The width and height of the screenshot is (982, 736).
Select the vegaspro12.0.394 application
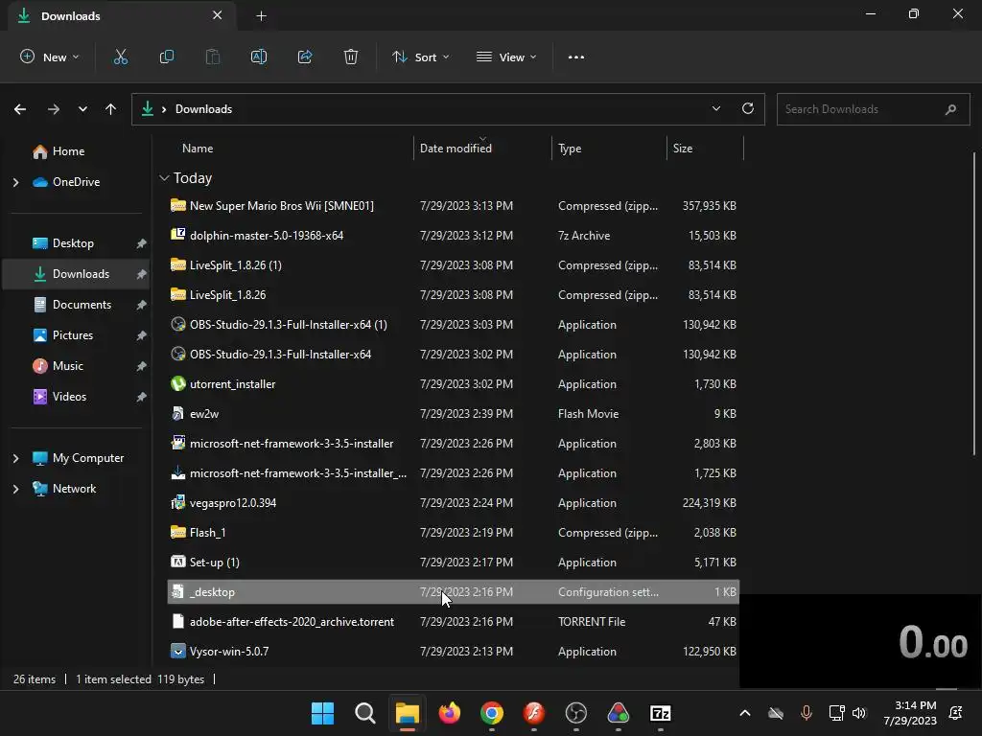click(454, 503)
